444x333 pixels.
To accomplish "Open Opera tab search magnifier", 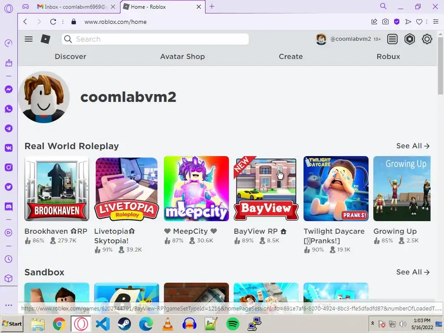I will pyautogui.click(x=383, y=6).
